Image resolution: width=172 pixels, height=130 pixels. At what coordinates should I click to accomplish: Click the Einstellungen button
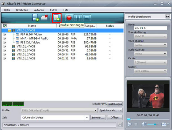115,104
